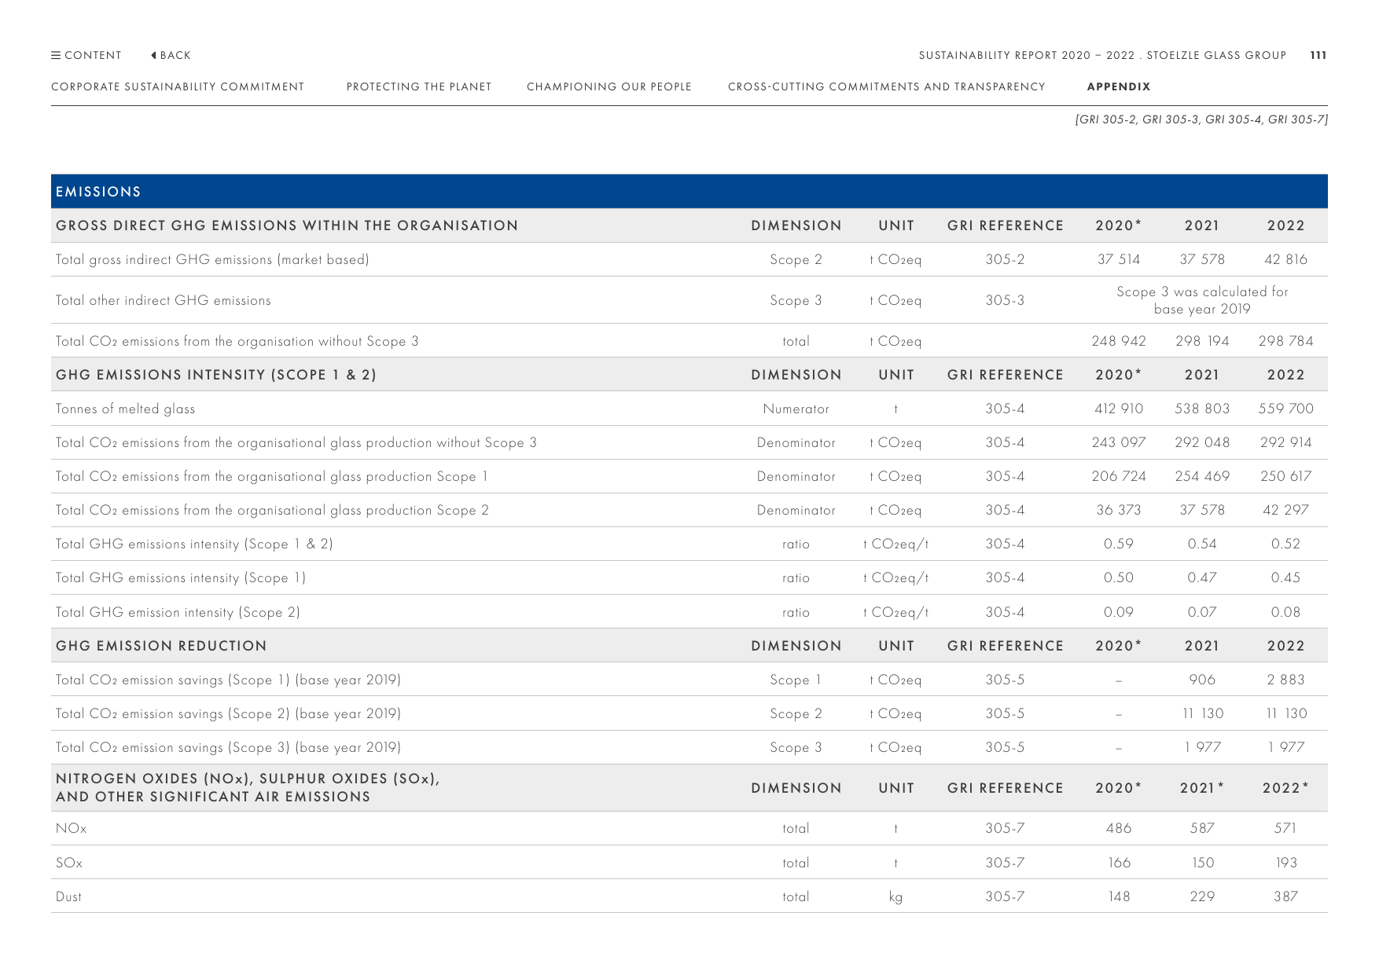
Task: Open Cross-Cutting Commitments and Transparency section
Action: (x=887, y=87)
